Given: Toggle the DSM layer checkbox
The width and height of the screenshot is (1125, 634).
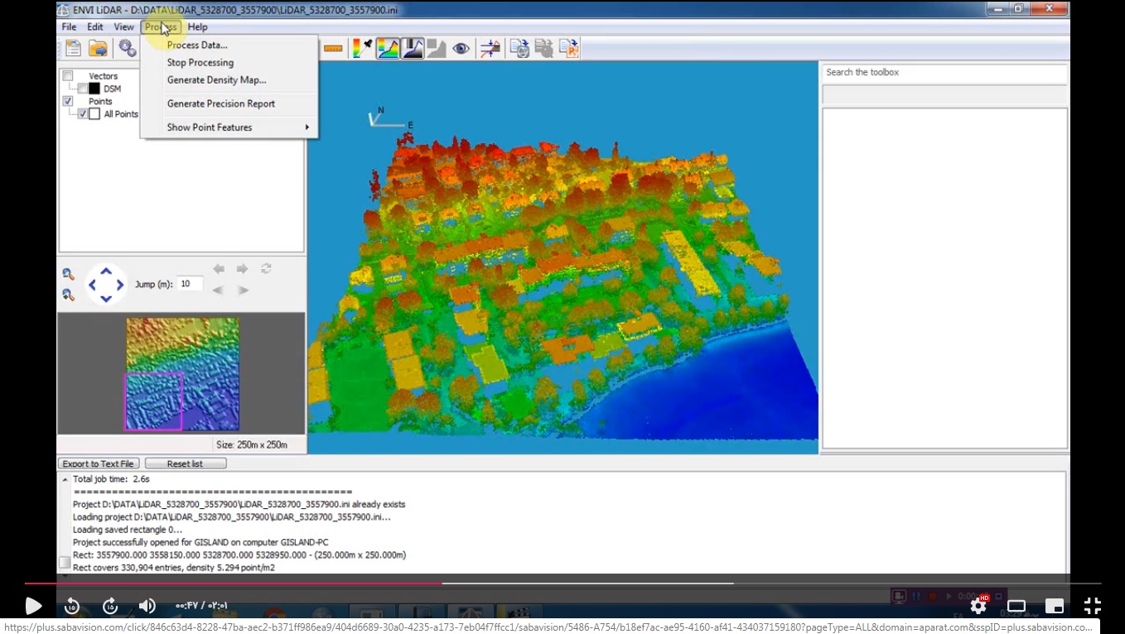Looking at the screenshot, I should coord(82,89).
